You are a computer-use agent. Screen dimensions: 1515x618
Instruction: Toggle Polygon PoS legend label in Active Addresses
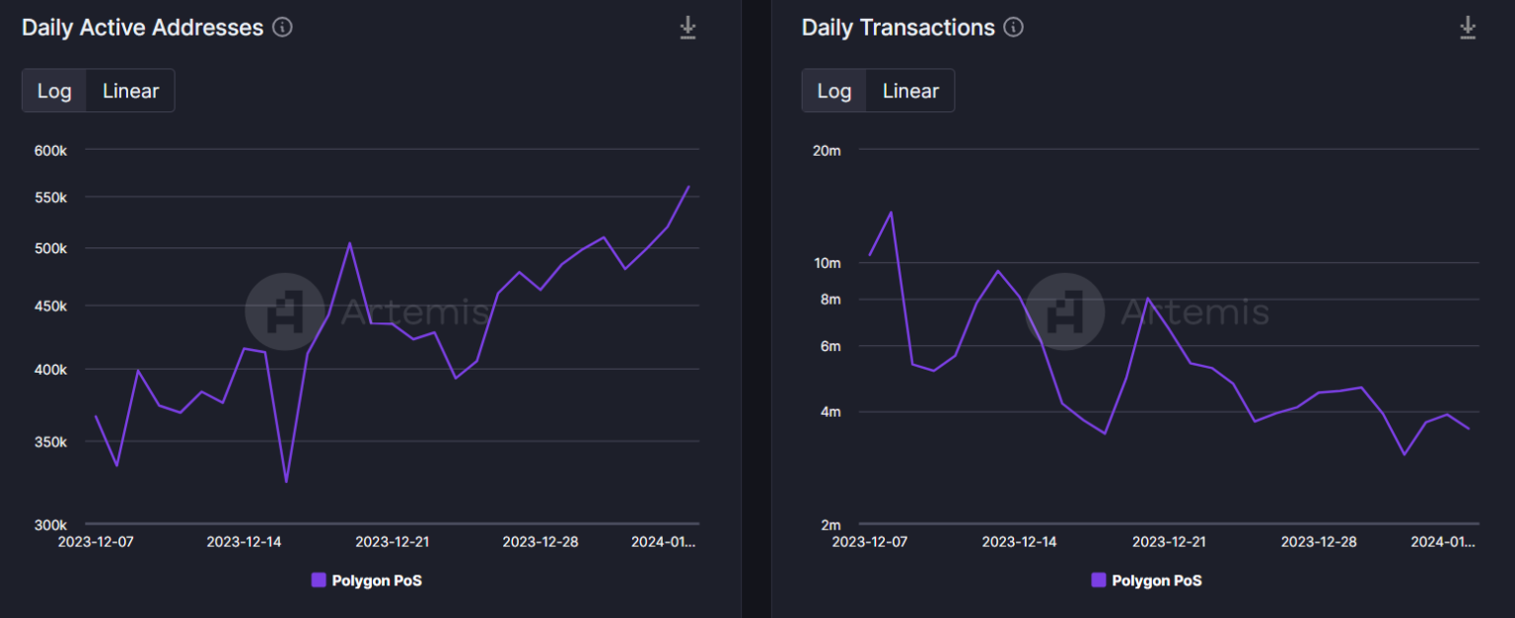click(377, 581)
